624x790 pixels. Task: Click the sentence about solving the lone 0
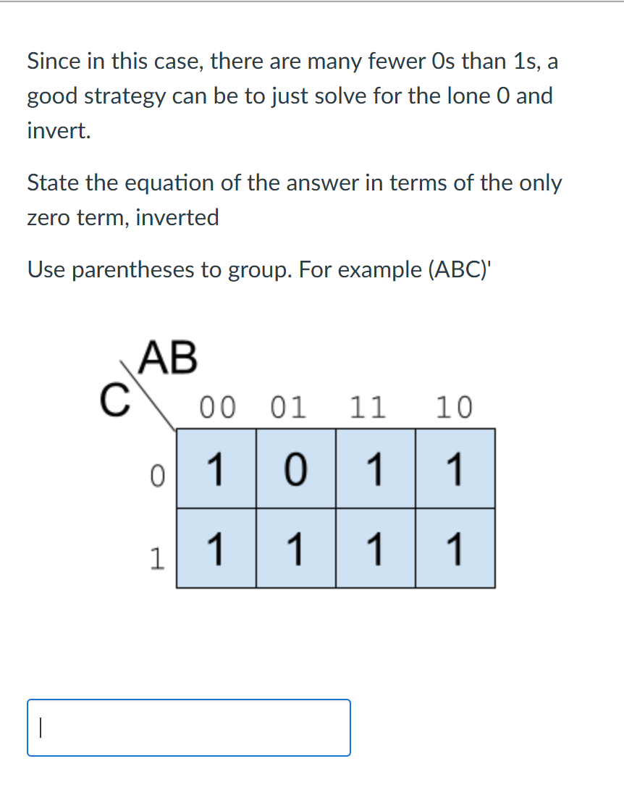click(290, 95)
